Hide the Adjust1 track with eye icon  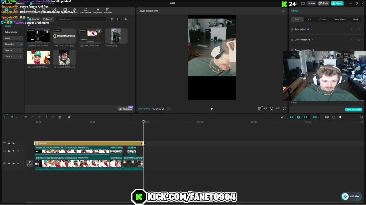pos(13,143)
